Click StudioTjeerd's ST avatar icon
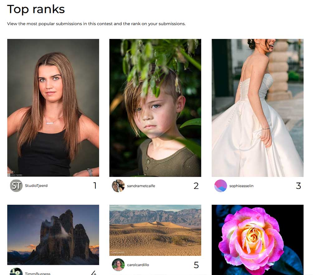The image size is (319, 275). [16, 186]
